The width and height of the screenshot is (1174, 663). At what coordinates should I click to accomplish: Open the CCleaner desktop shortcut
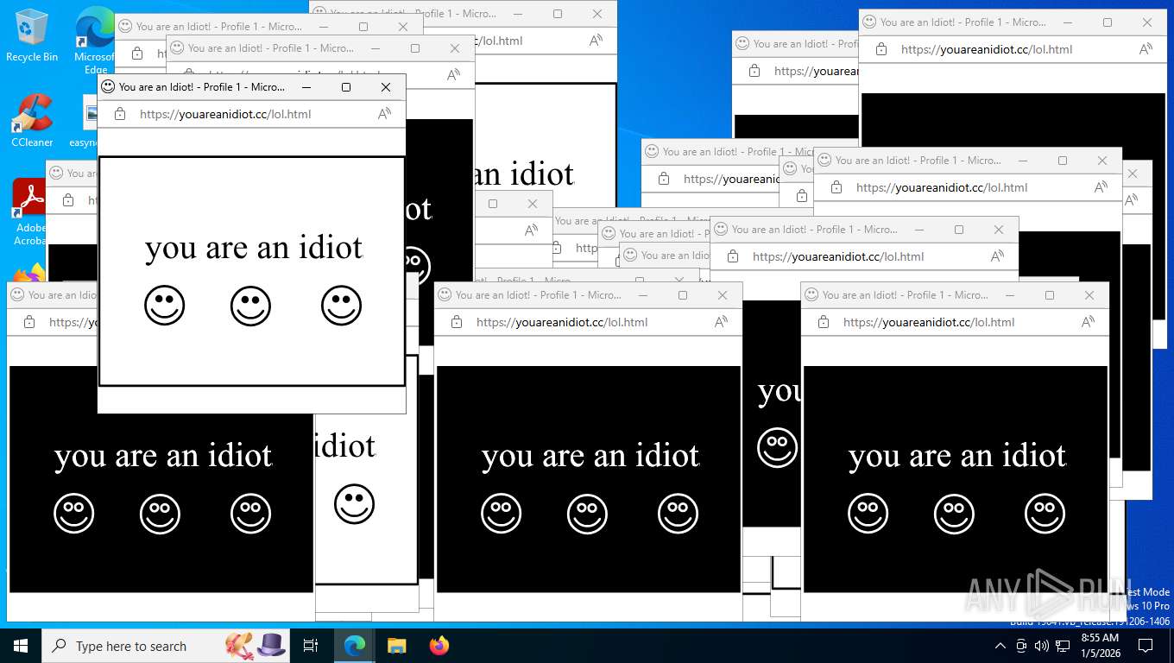click(31, 121)
